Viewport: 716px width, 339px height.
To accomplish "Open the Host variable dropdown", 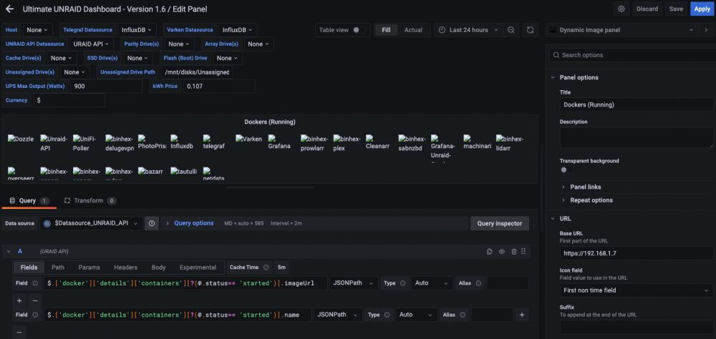I will point(37,30).
